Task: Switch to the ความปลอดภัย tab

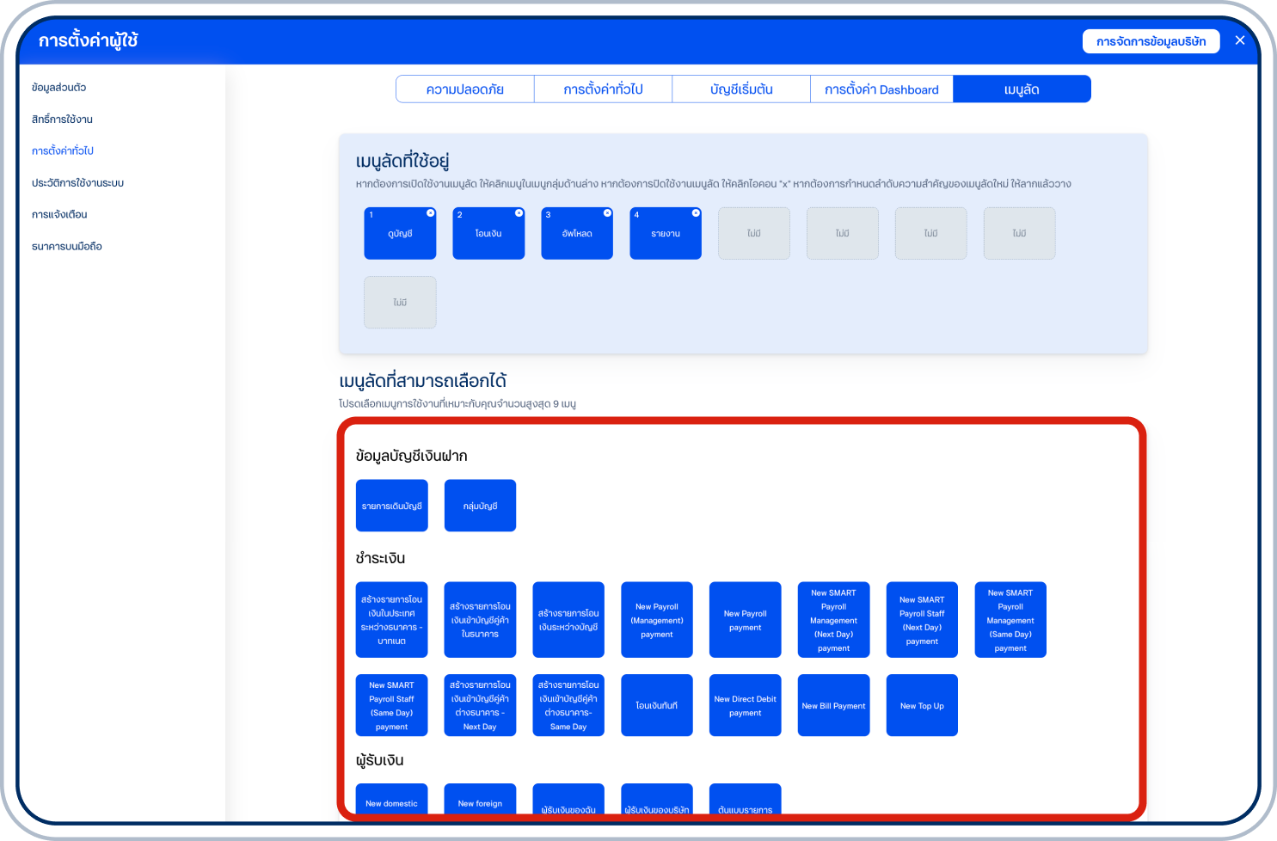Action: [465, 89]
